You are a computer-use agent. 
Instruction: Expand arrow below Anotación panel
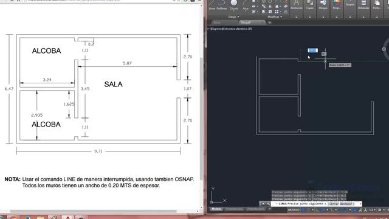(x=297, y=17)
